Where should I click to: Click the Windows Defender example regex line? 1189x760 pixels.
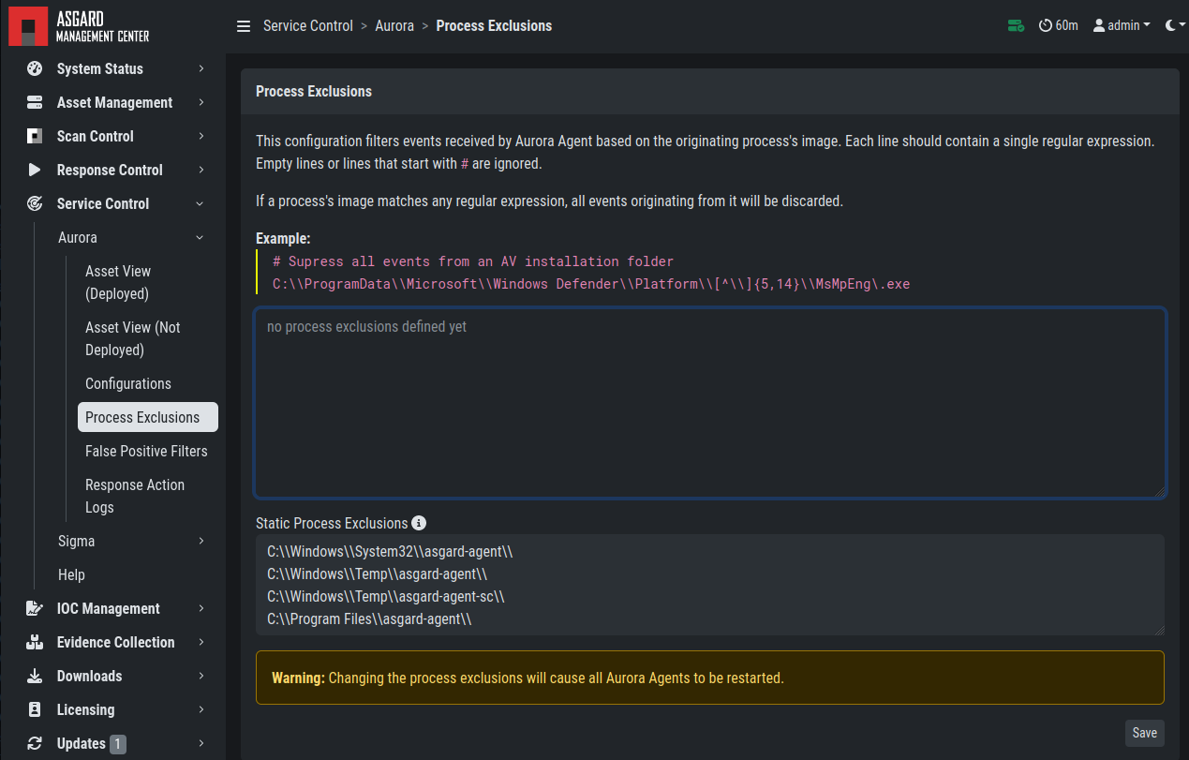(x=591, y=284)
